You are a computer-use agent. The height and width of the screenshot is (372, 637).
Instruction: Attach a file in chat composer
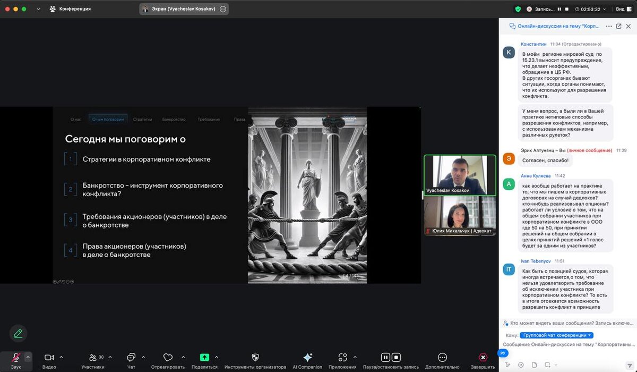(x=534, y=365)
